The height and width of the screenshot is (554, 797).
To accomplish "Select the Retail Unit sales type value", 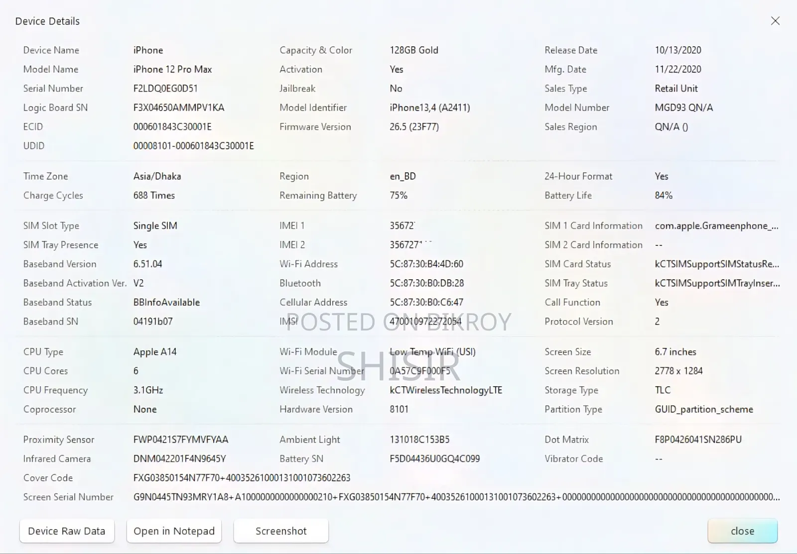I will (676, 89).
